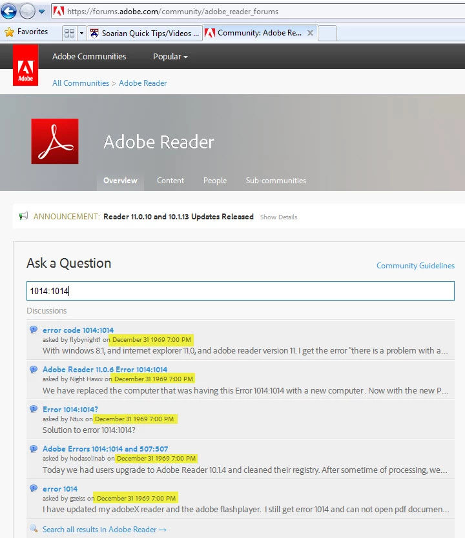The height and width of the screenshot is (538, 465).
Task: Click the forums.adobe.com address bar
Action: pyautogui.click(x=258, y=12)
